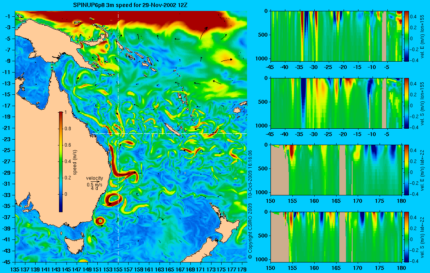Click the "-1" tick on the main map latitude axis
Image resolution: width=430 pixels, height=273 pixels.
coord(7,16)
